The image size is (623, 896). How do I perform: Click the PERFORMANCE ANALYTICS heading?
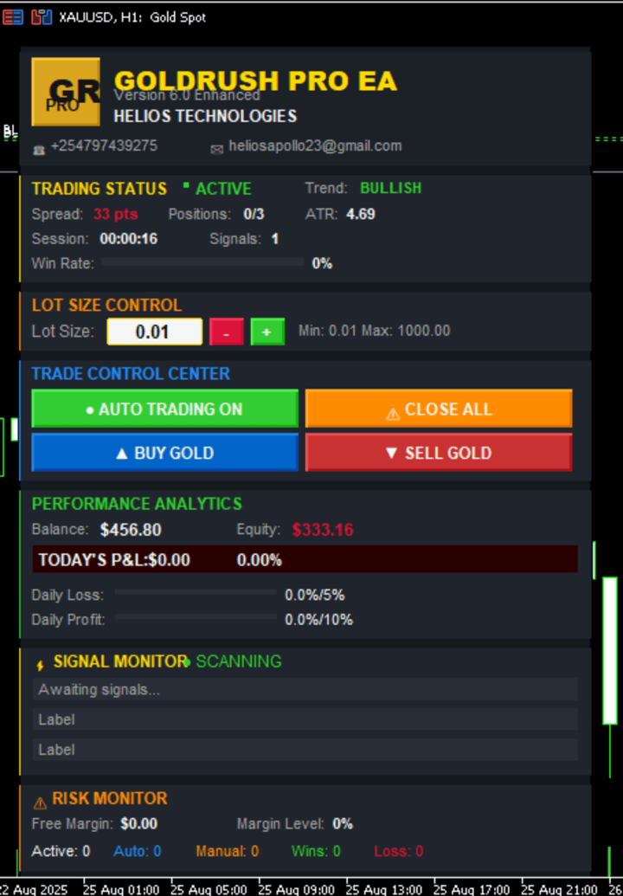pos(137,504)
